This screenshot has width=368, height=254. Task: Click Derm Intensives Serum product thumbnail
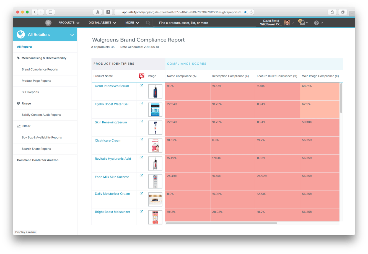[155, 92]
